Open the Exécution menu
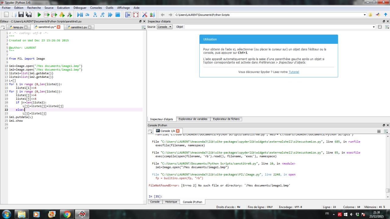 point(63,8)
